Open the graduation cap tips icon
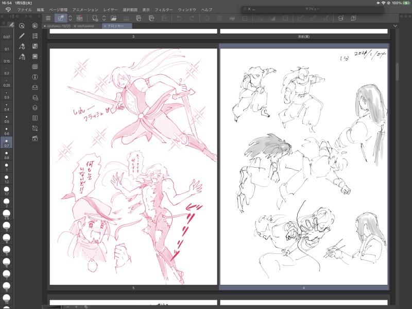 [x=341, y=18]
